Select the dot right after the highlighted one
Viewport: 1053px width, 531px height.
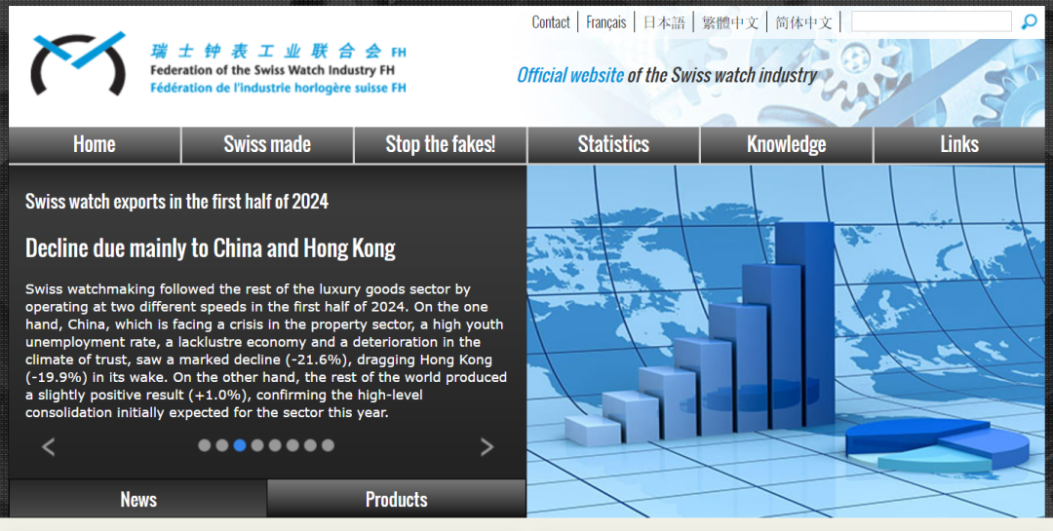(257, 445)
